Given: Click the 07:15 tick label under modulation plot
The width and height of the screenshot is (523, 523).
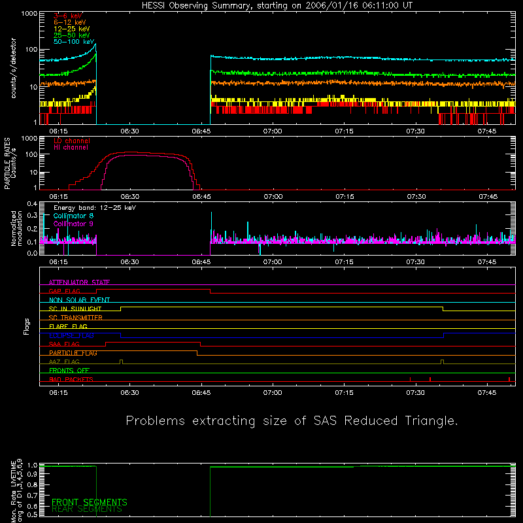Looking at the screenshot, I should (345, 262).
